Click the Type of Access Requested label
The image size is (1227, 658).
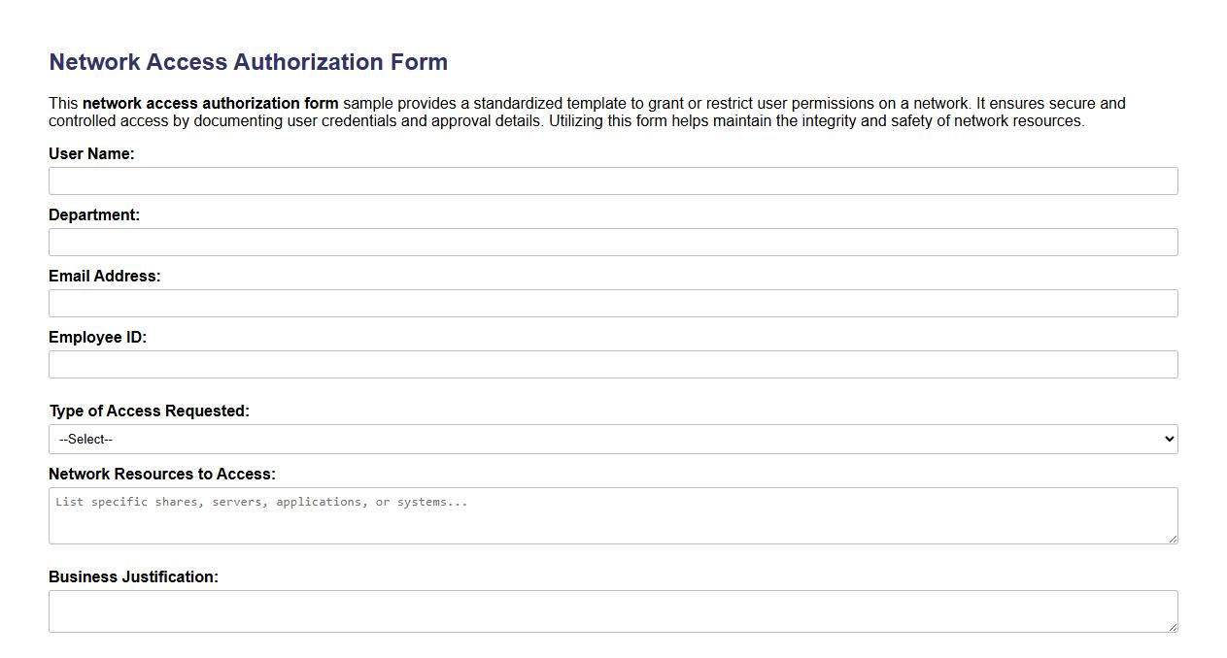150,411
